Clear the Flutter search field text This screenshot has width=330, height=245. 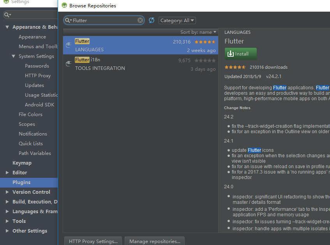click(140, 20)
